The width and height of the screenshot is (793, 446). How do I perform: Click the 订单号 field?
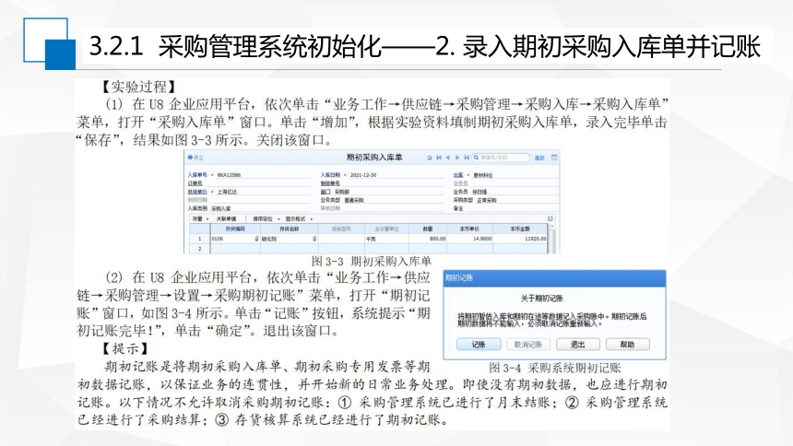coord(257,183)
